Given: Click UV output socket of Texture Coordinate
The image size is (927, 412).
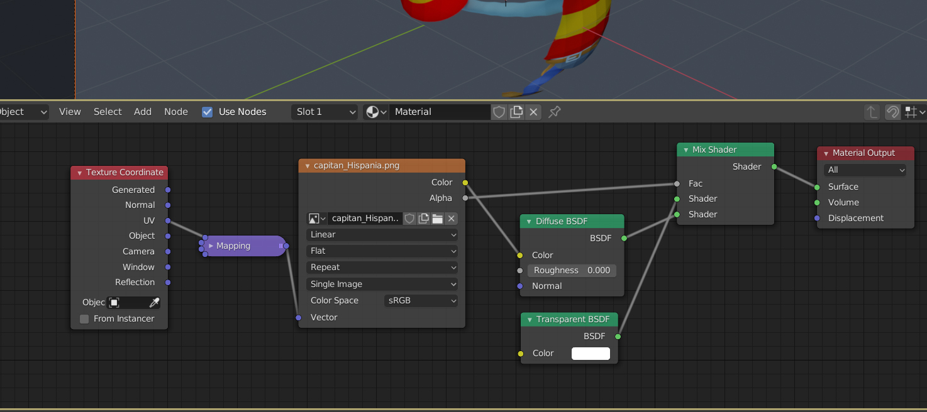Looking at the screenshot, I should tap(168, 220).
